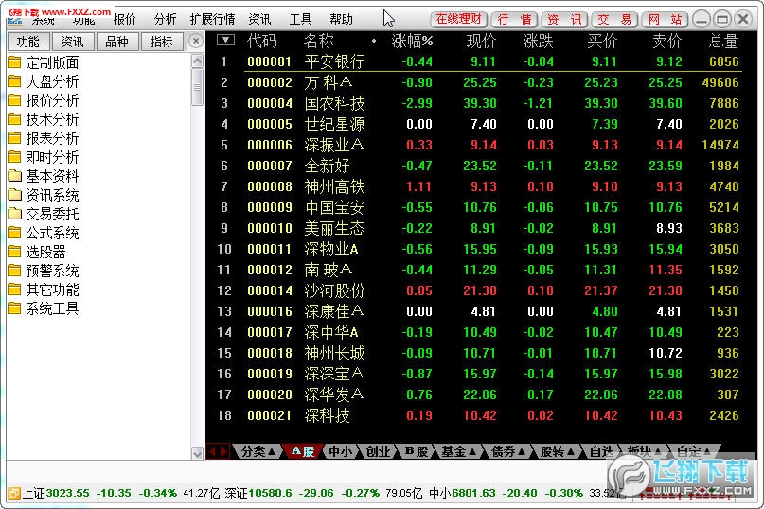Open the 扩展行情 menu

click(212, 19)
